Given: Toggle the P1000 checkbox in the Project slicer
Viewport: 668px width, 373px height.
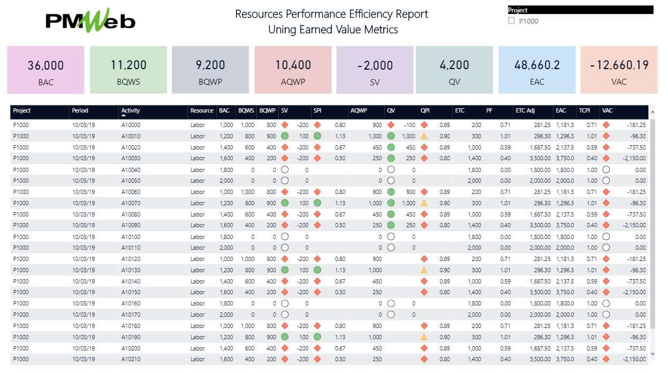Looking at the screenshot, I should pyautogui.click(x=511, y=21).
